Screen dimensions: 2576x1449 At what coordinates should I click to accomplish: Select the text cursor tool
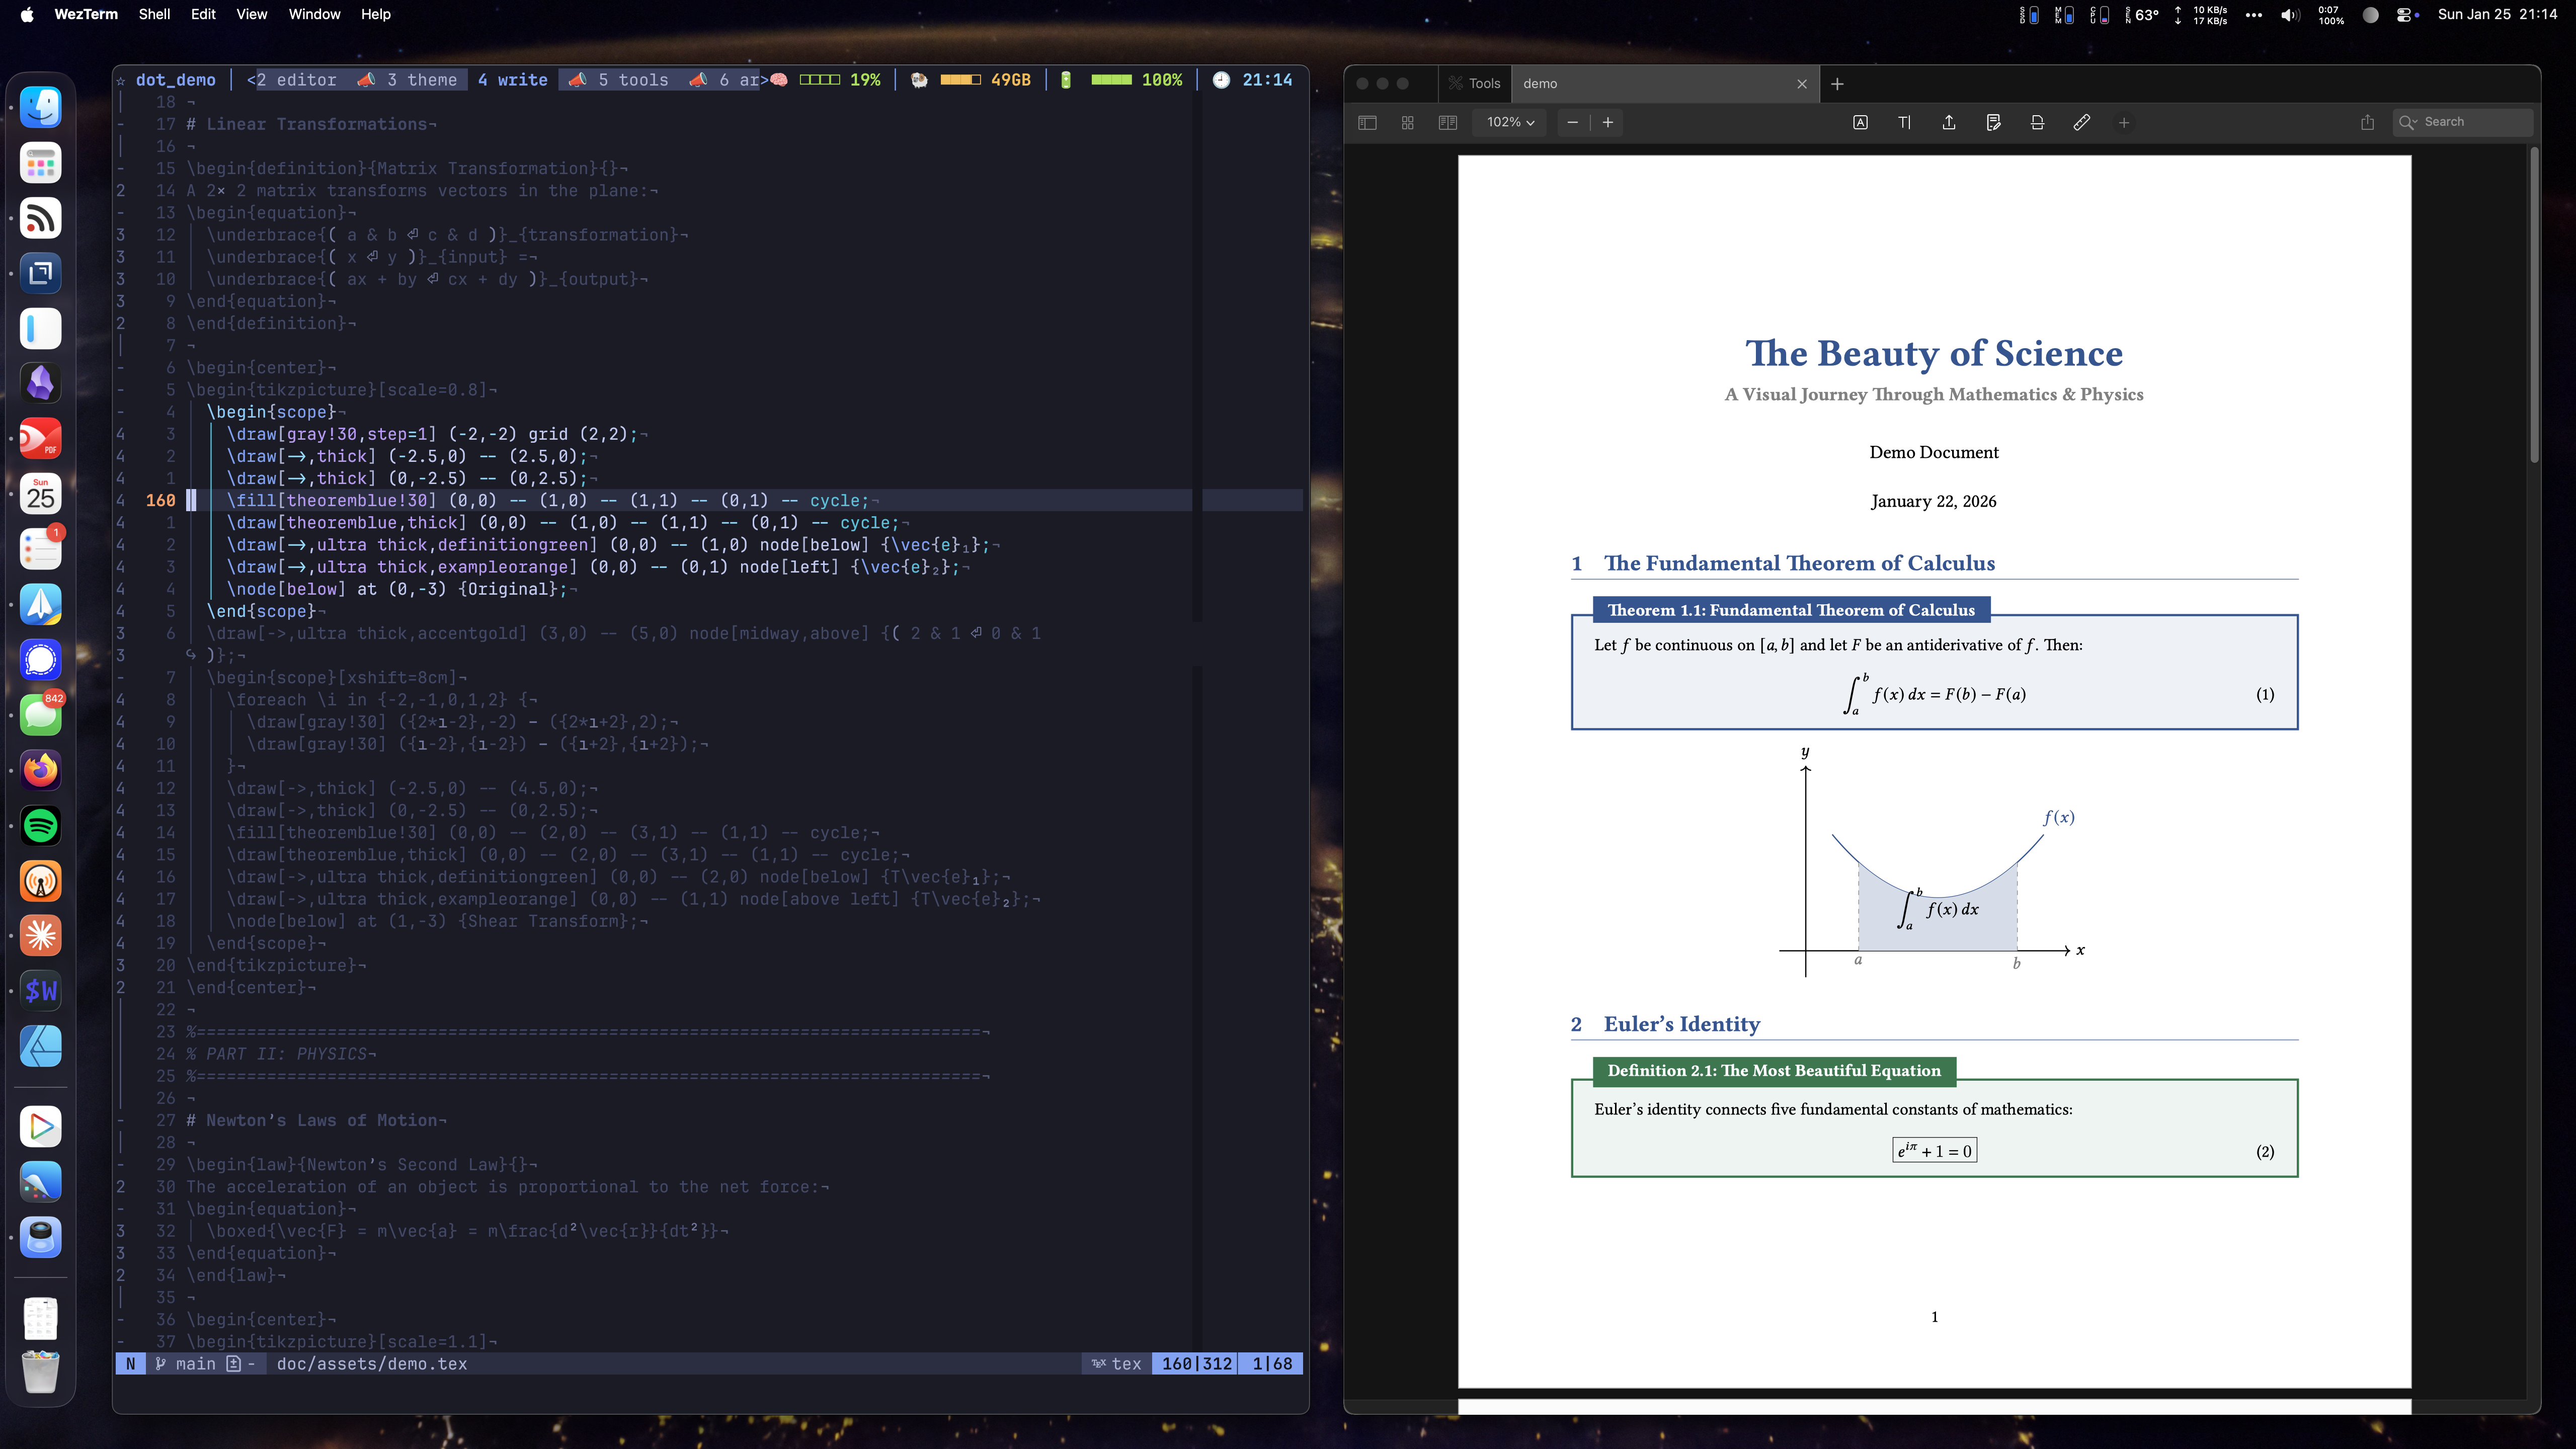pos(1904,122)
